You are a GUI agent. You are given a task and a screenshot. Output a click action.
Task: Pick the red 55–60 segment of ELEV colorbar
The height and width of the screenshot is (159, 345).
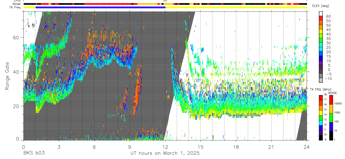coord(321,18)
